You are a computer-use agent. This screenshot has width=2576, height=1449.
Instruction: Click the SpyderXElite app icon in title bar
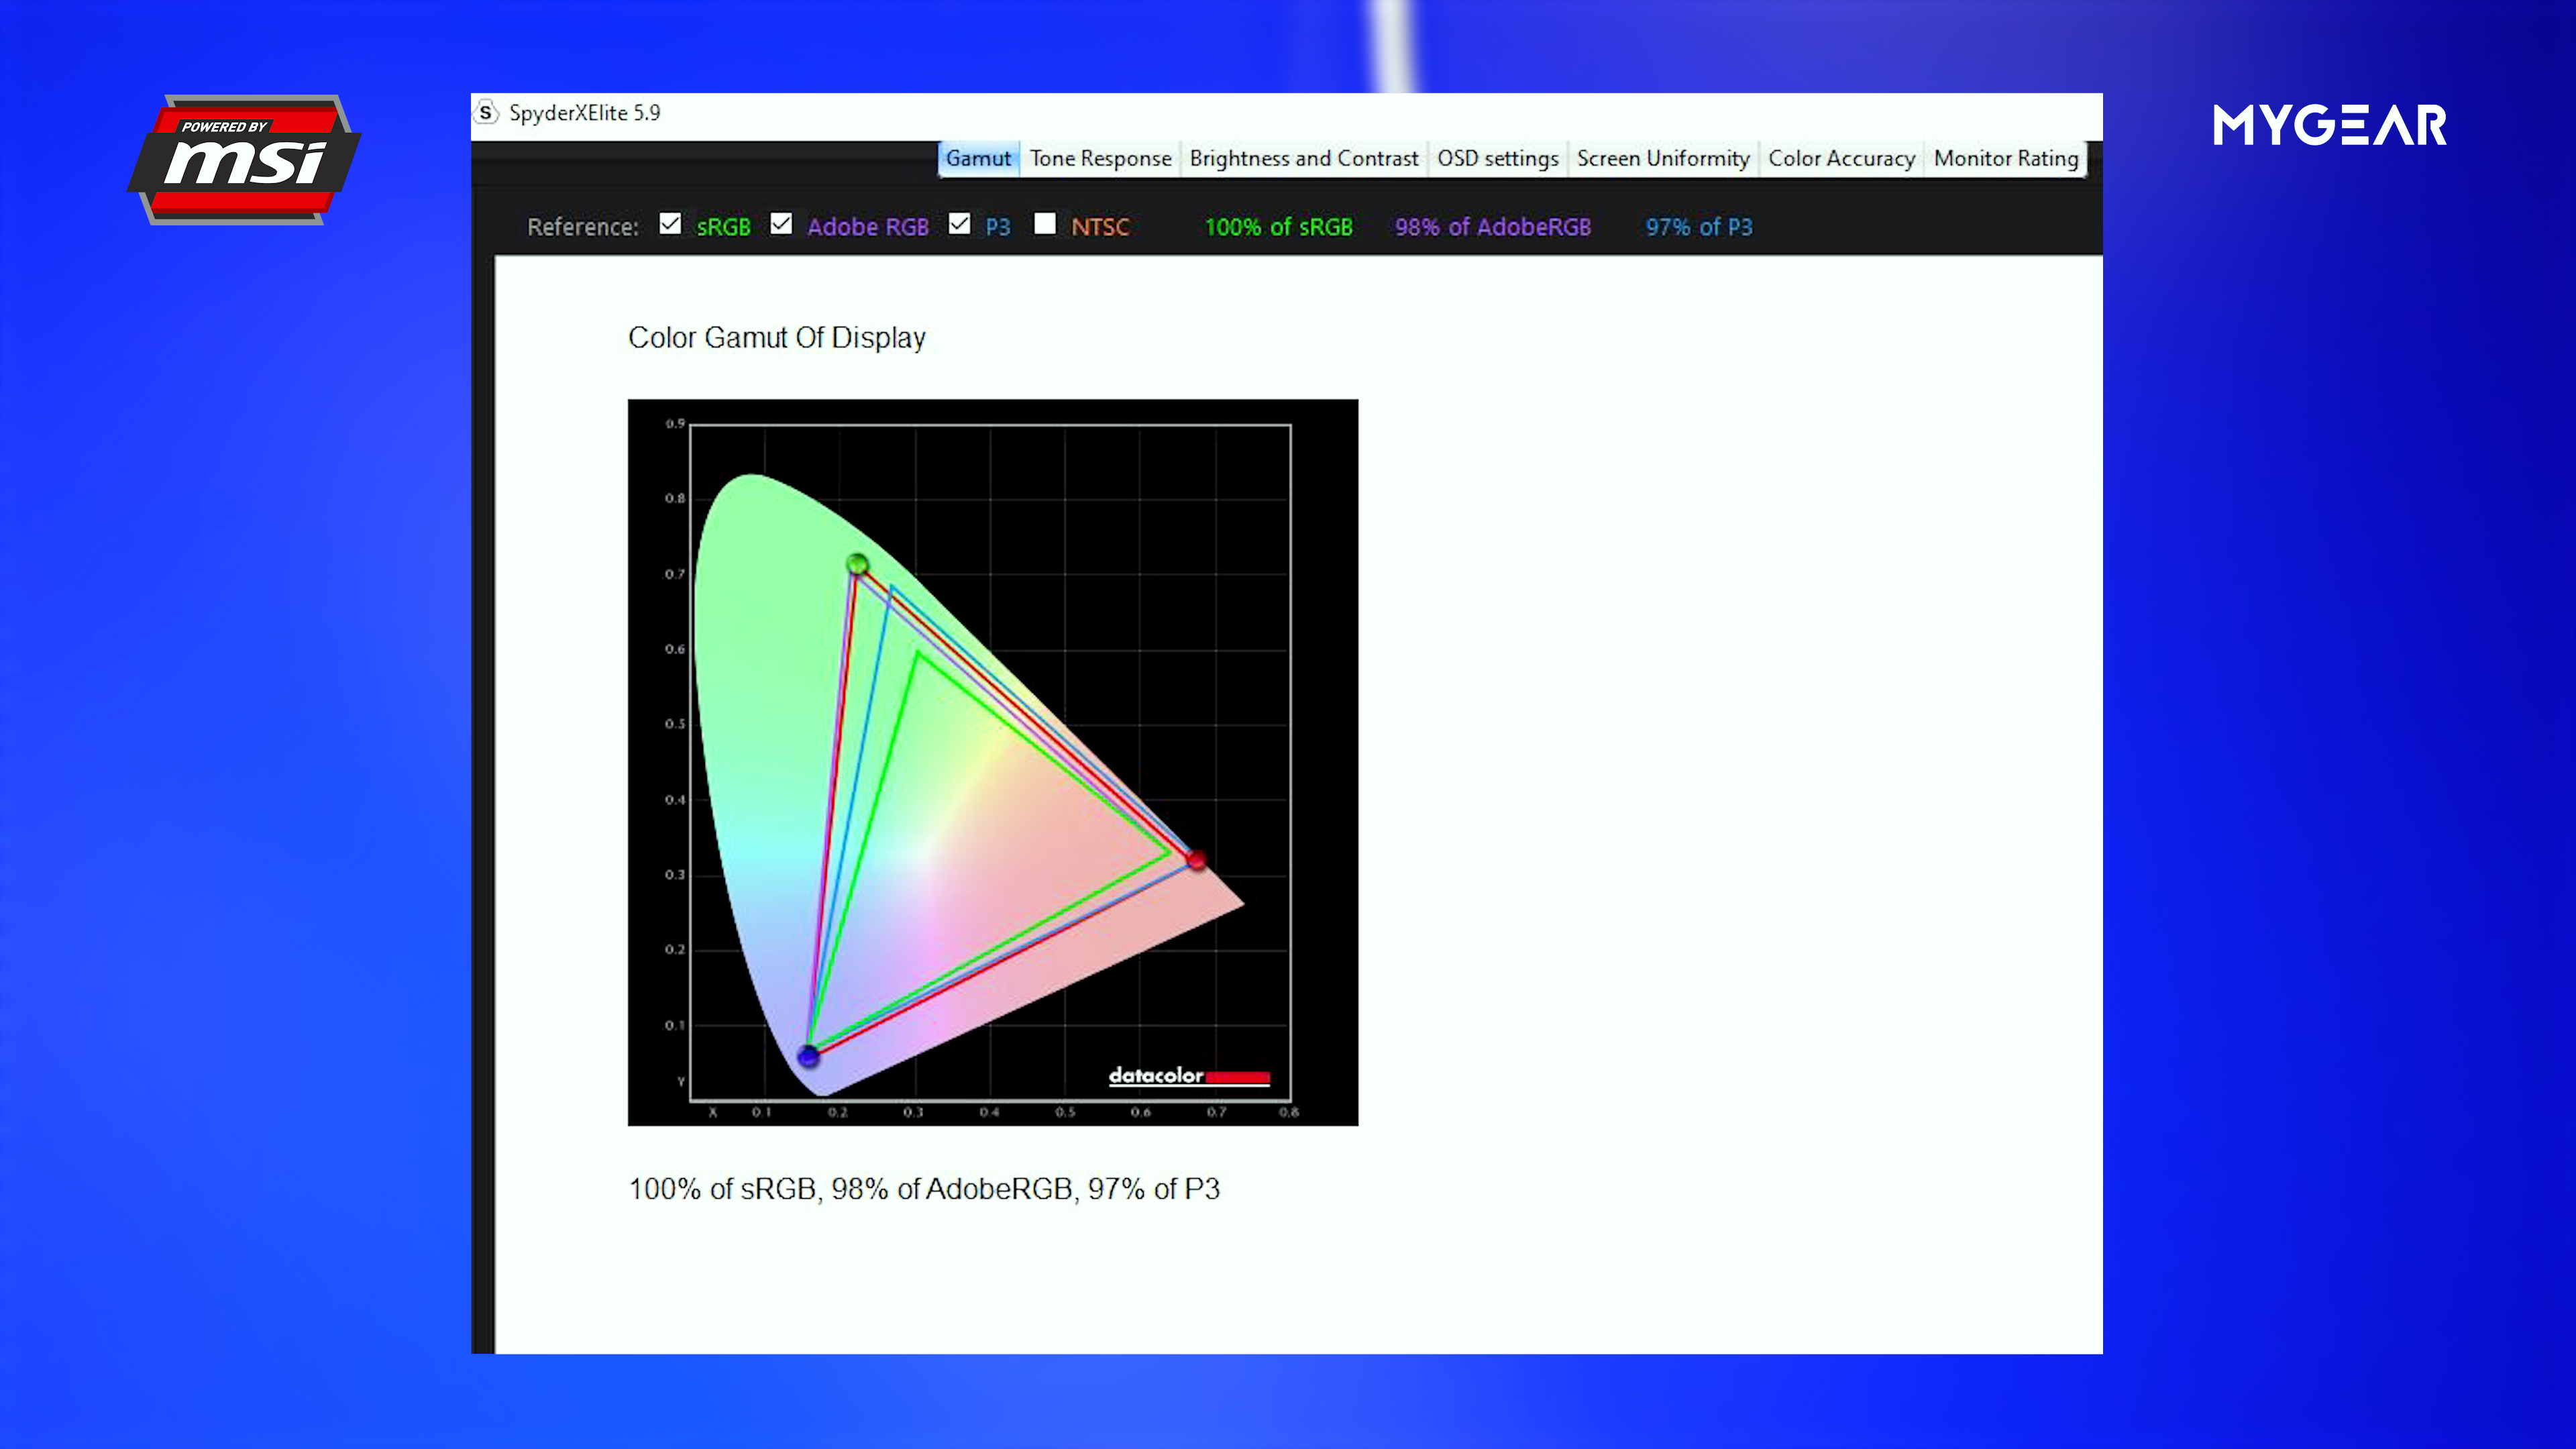(x=486, y=113)
